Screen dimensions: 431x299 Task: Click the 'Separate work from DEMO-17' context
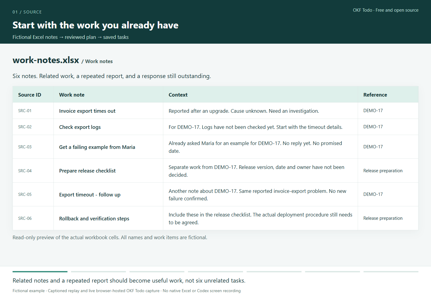pyautogui.click(x=260, y=171)
